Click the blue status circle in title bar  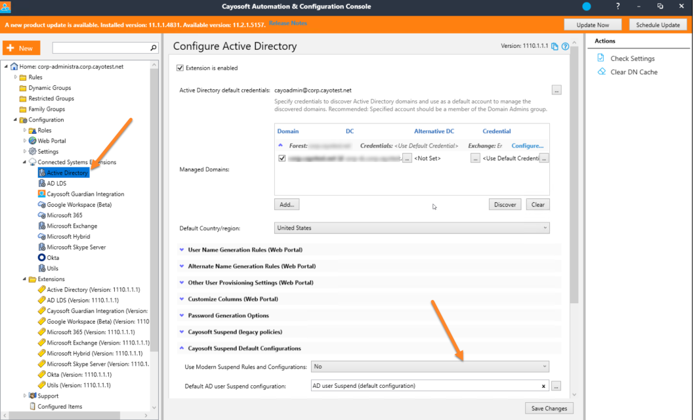point(587,6)
